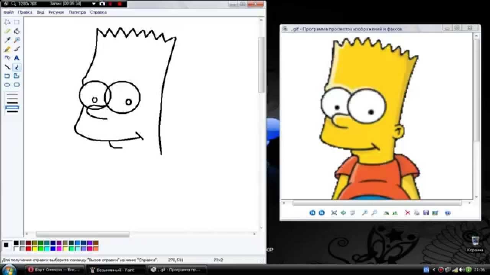Select the Ellipse shape tool
This screenshot has height=275, width=490.
pyautogui.click(x=7, y=85)
